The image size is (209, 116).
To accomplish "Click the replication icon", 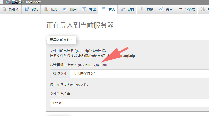I will [142, 9].
